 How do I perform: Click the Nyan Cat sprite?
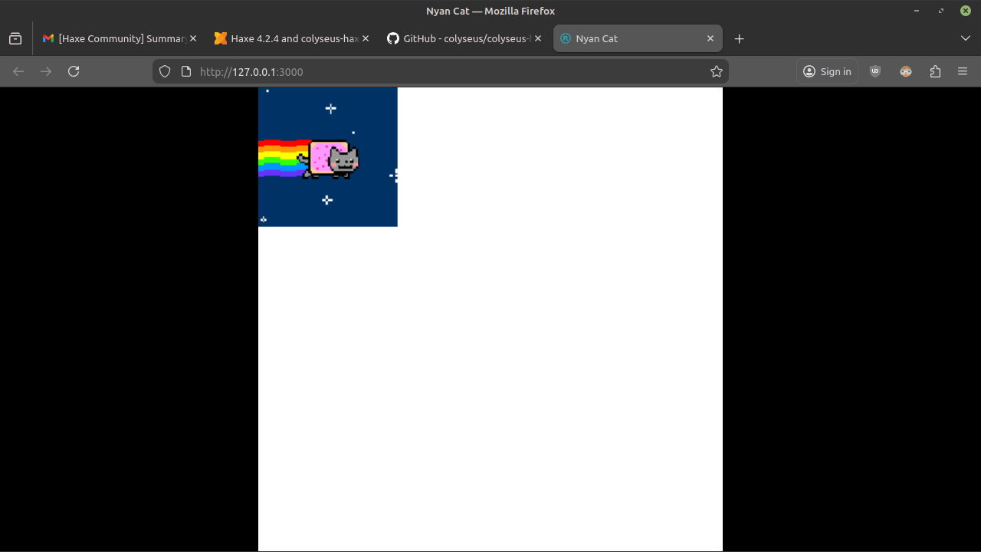333,159
